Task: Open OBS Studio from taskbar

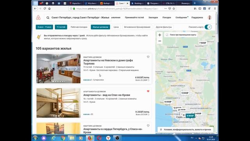Action: 117,138
